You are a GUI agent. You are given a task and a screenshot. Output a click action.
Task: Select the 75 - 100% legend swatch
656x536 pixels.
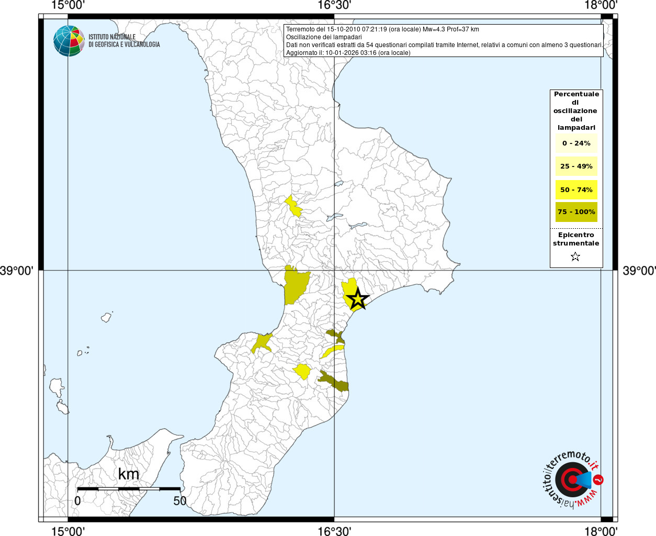tap(576, 212)
